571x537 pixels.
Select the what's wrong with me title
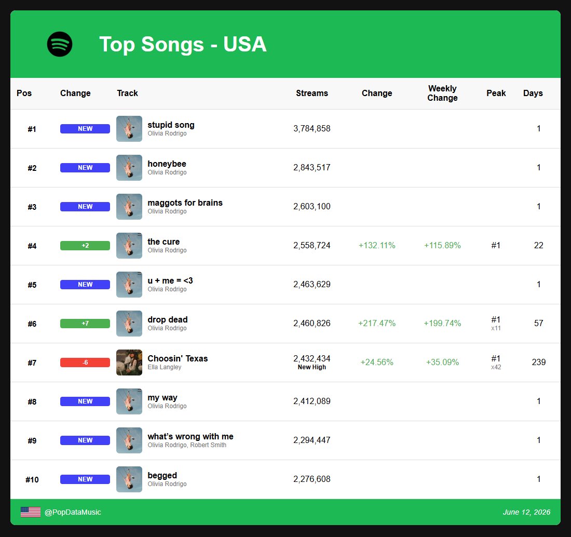(191, 437)
